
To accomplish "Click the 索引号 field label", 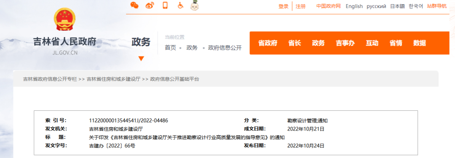I will [x=56, y=121].
